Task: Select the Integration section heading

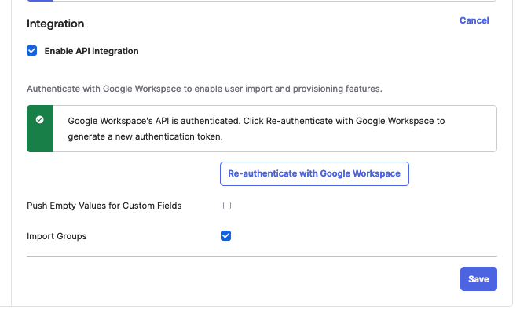Action: [56, 24]
